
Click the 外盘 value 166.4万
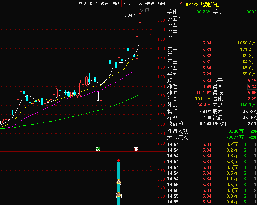(x=203, y=105)
